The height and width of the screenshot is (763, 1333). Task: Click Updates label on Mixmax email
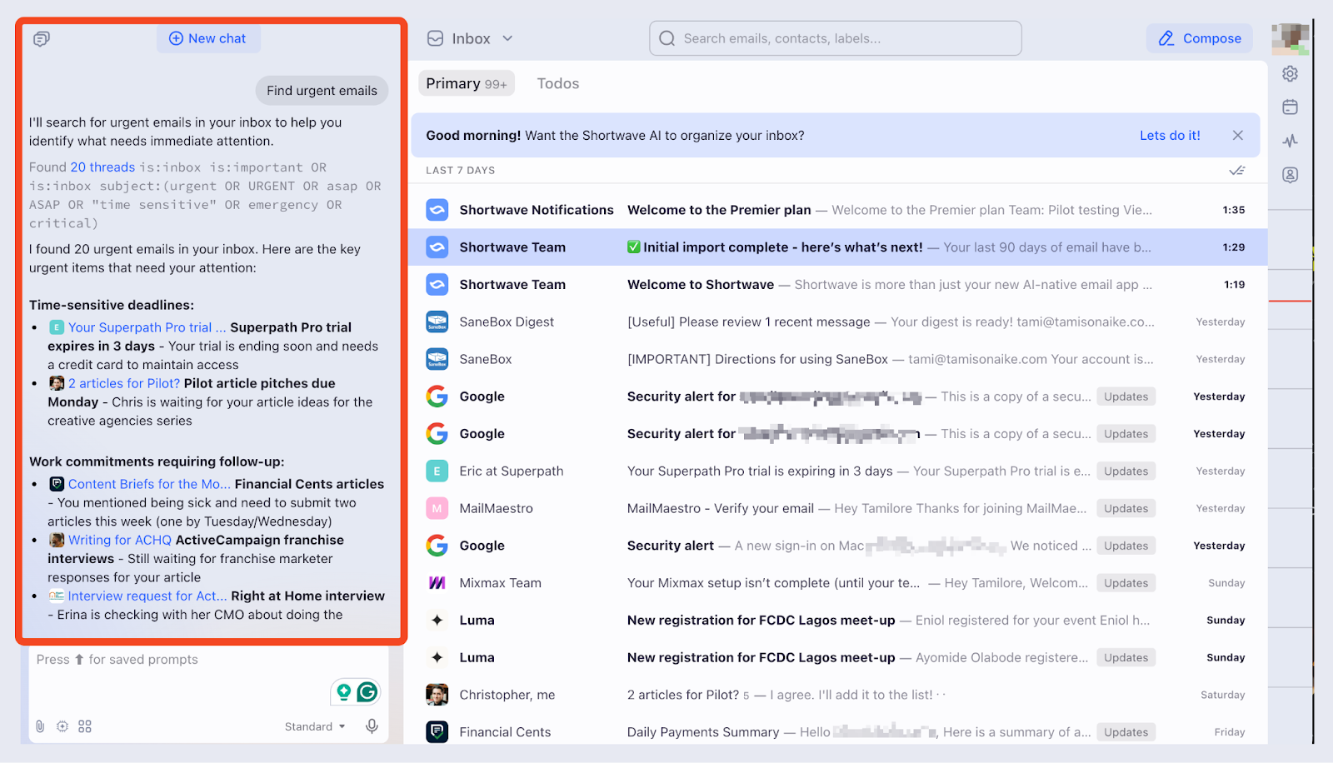(x=1126, y=583)
